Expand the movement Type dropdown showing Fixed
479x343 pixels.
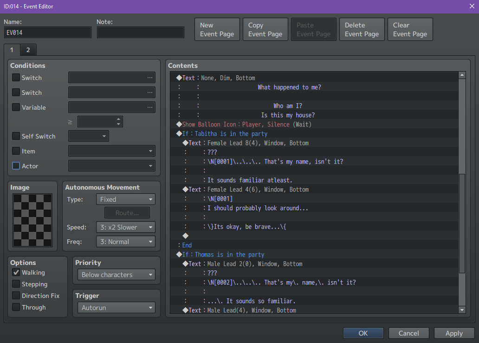click(x=126, y=199)
